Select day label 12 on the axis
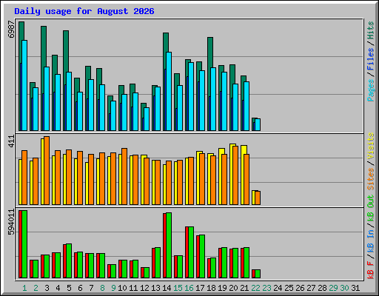The height and width of the screenshot is (296, 379). (144, 288)
